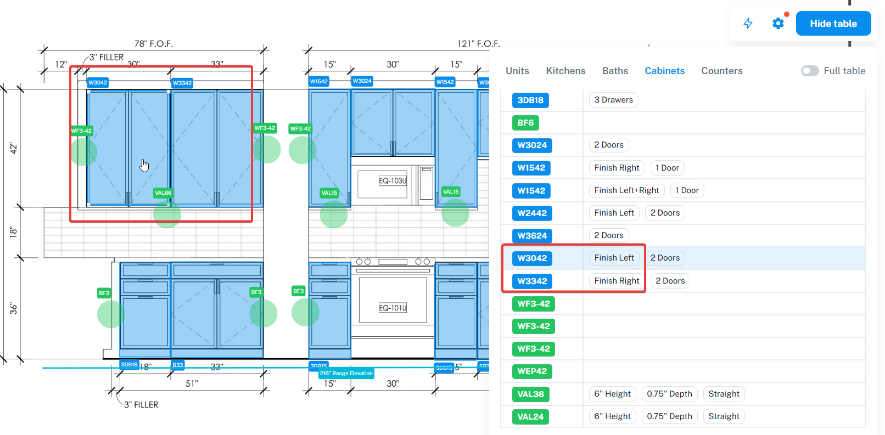Viewport: 885px width, 435px height.
Task: Click the B33 base cabinet doors
Action: tap(217, 313)
